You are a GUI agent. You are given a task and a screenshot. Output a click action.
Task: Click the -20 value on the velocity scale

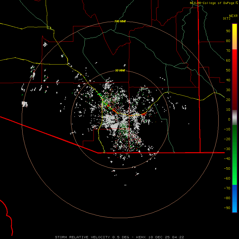[227, 139]
